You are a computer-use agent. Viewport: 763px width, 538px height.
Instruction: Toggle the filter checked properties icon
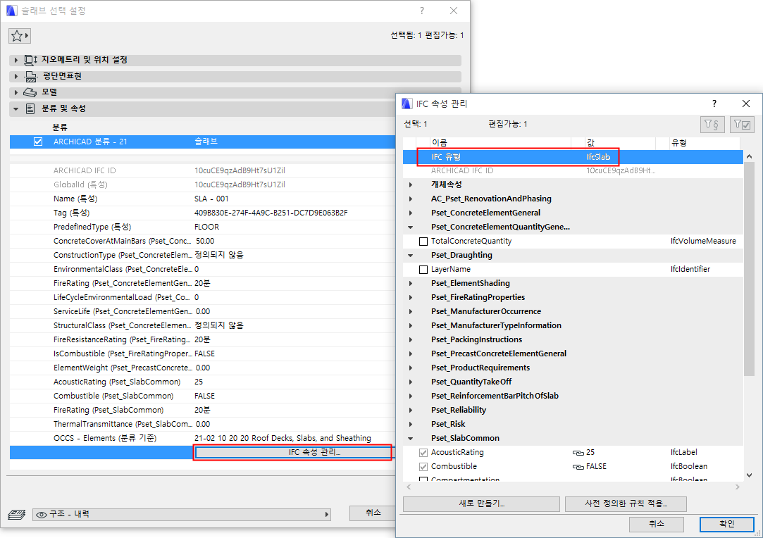coord(742,125)
